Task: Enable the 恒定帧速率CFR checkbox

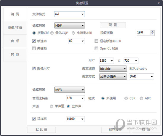Action: 96,41
